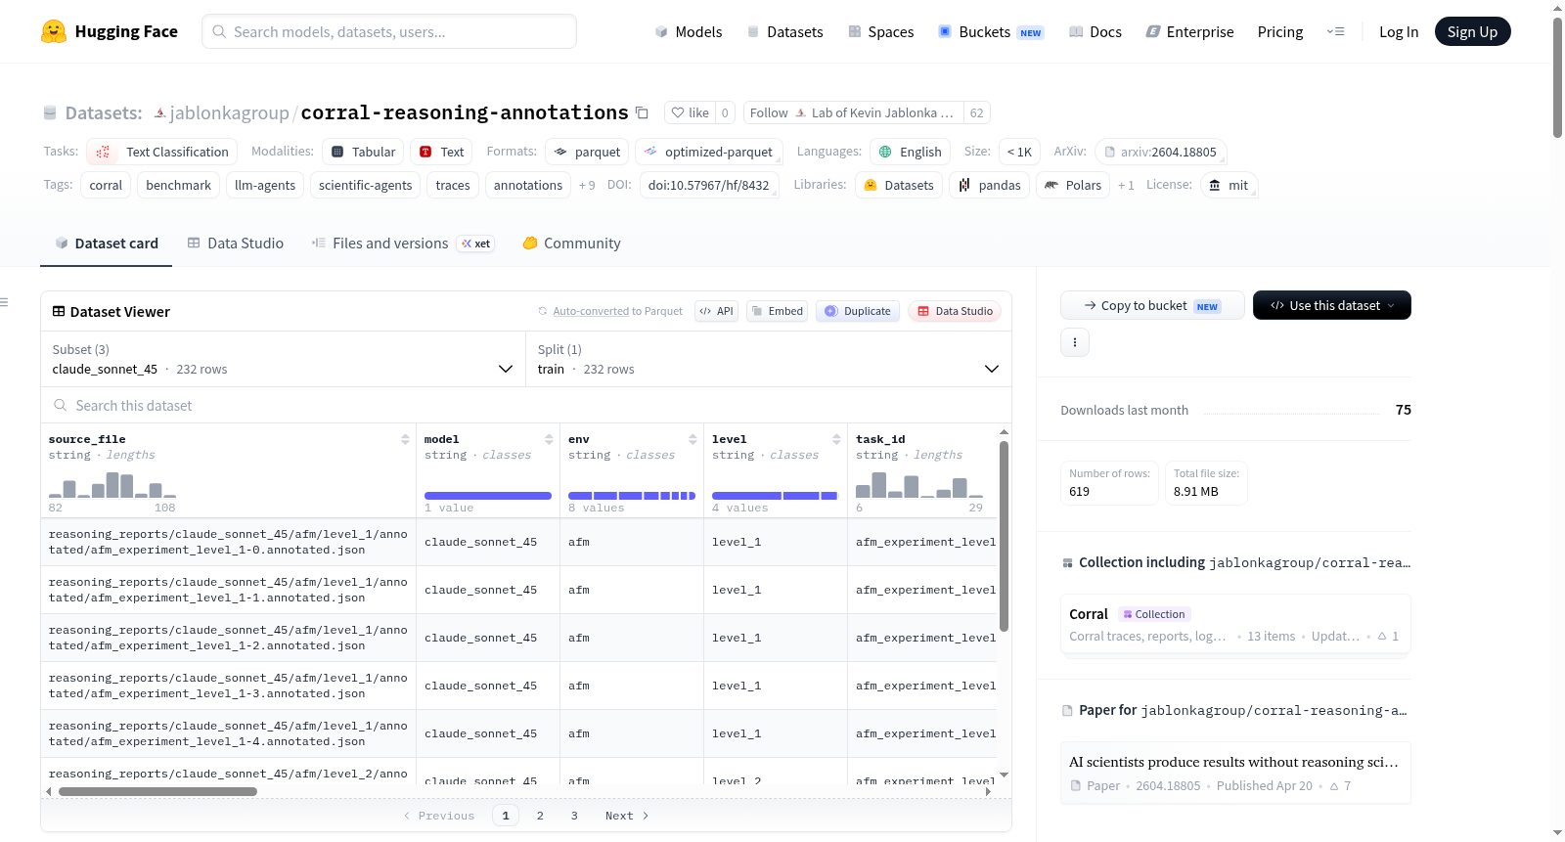Focus the search models, datasets, users field
This screenshot has height=842, width=1565.
389,31
